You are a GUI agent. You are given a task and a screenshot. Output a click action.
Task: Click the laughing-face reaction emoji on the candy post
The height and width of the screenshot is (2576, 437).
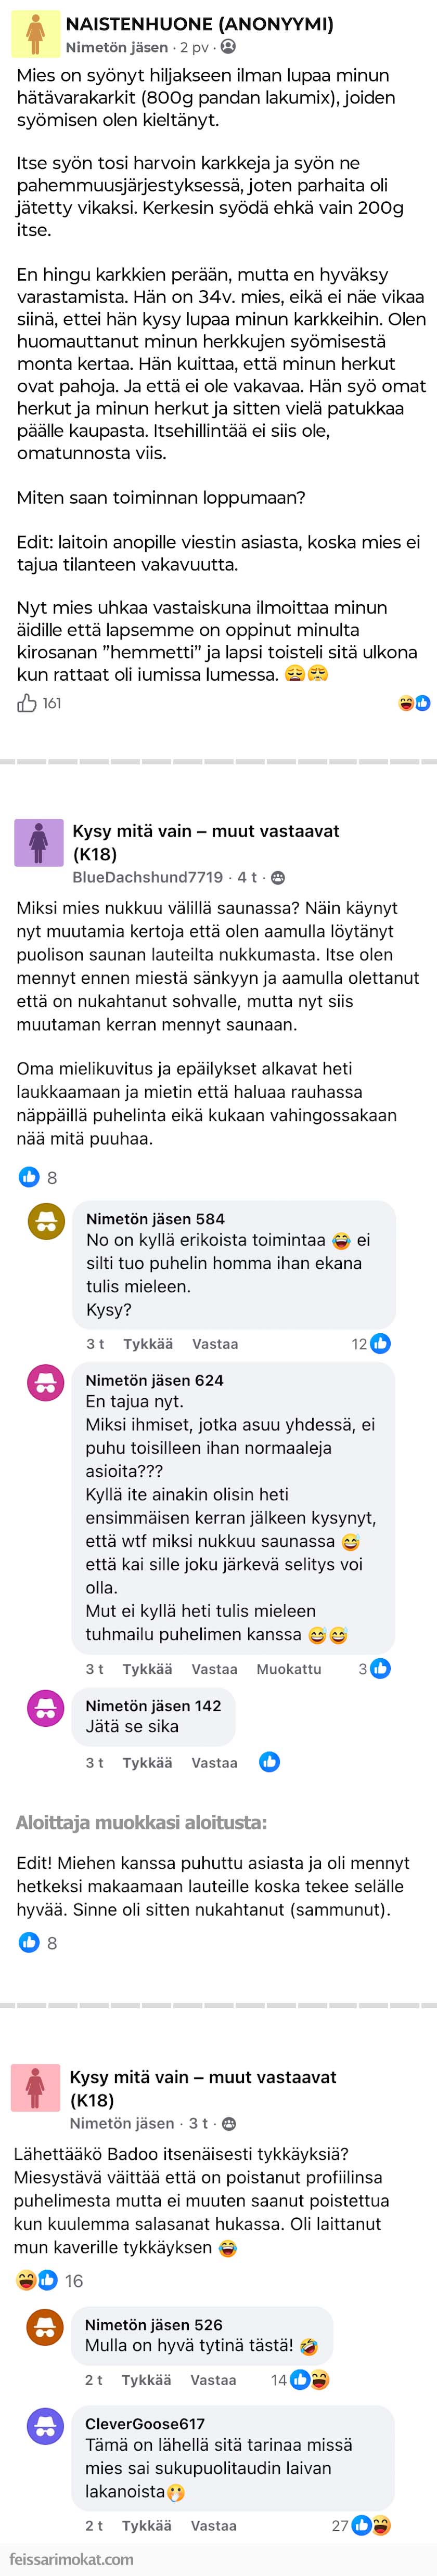click(407, 704)
